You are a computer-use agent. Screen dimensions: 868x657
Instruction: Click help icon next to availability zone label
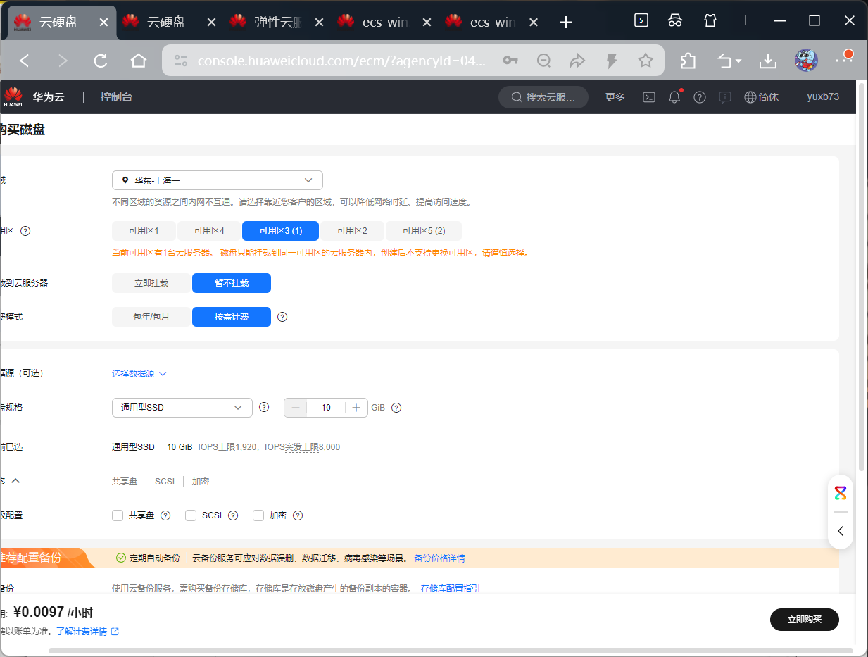pos(25,230)
